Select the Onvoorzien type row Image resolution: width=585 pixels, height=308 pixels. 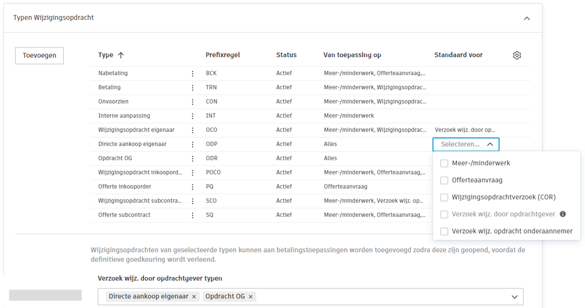[x=132, y=101]
